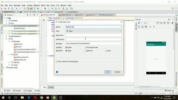Click the hammer Make Project icon
The height and width of the screenshot is (100, 178).
24,9
